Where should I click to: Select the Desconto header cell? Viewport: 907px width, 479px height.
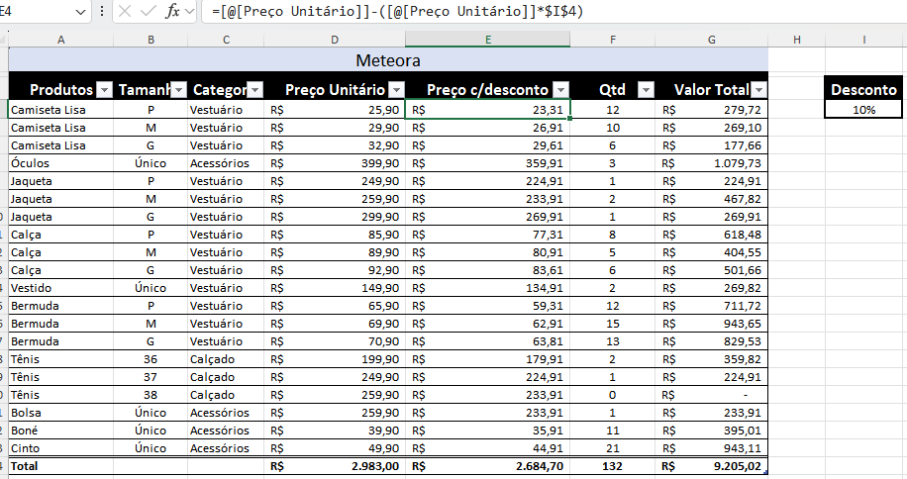click(864, 89)
